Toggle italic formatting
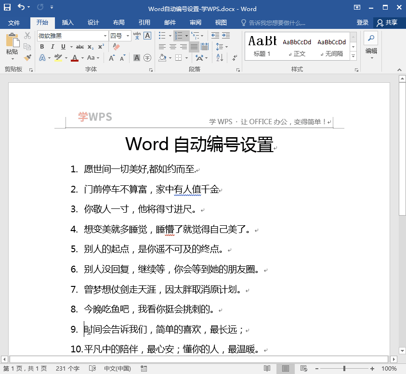Image resolution: width=406 pixels, height=374 pixels. click(52, 46)
